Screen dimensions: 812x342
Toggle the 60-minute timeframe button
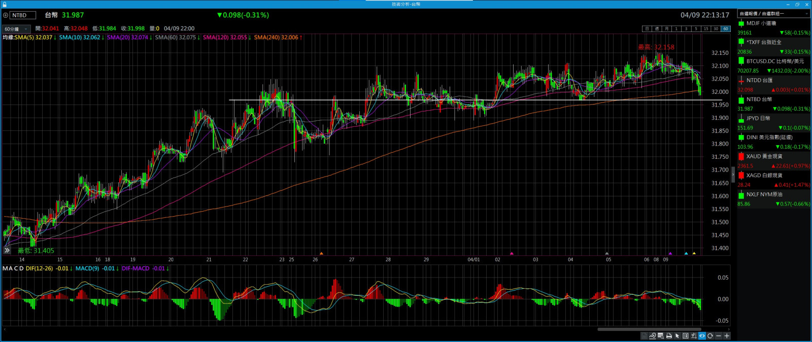[x=726, y=29]
